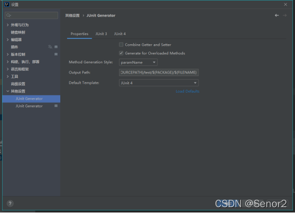Screen dimensions: 295x213
Task: Select 高级设置 in settings tree
Action: click(18, 84)
